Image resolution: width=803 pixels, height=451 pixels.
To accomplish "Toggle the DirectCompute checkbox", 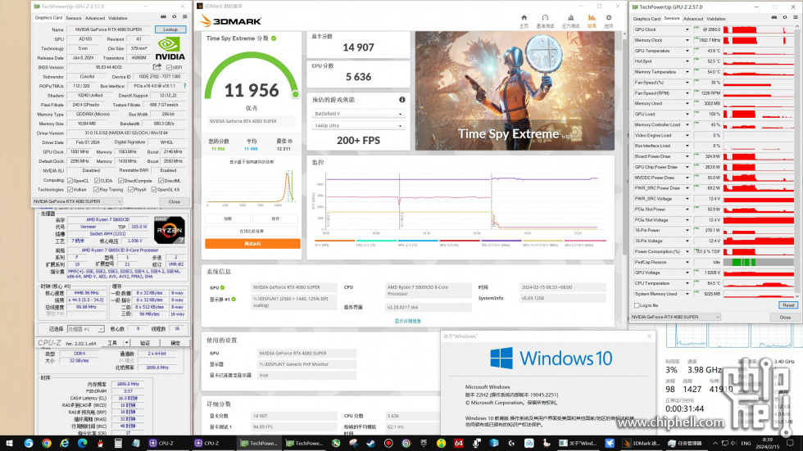I will [120, 181].
